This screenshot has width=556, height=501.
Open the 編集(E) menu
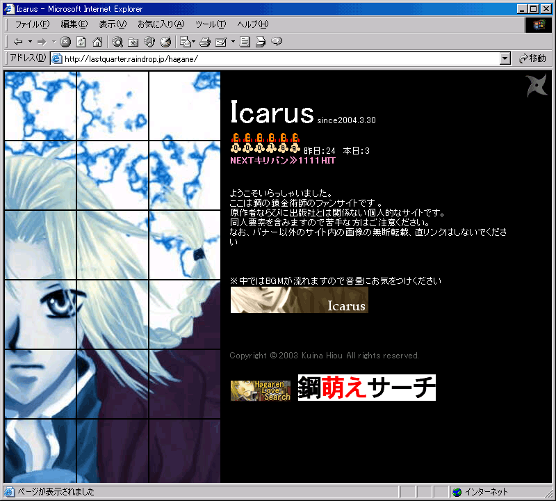point(74,24)
